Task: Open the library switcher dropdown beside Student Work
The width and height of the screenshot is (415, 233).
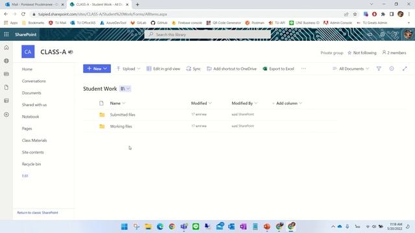Action: click(125, 89)
